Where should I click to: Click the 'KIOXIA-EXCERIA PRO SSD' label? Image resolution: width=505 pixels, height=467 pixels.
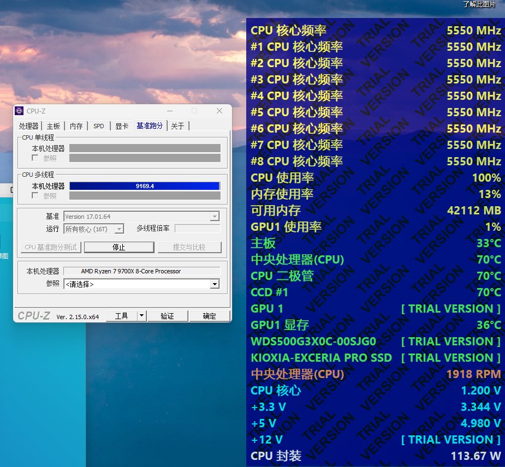322,358
